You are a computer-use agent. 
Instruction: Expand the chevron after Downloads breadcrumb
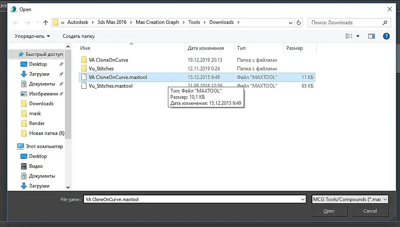238,23
